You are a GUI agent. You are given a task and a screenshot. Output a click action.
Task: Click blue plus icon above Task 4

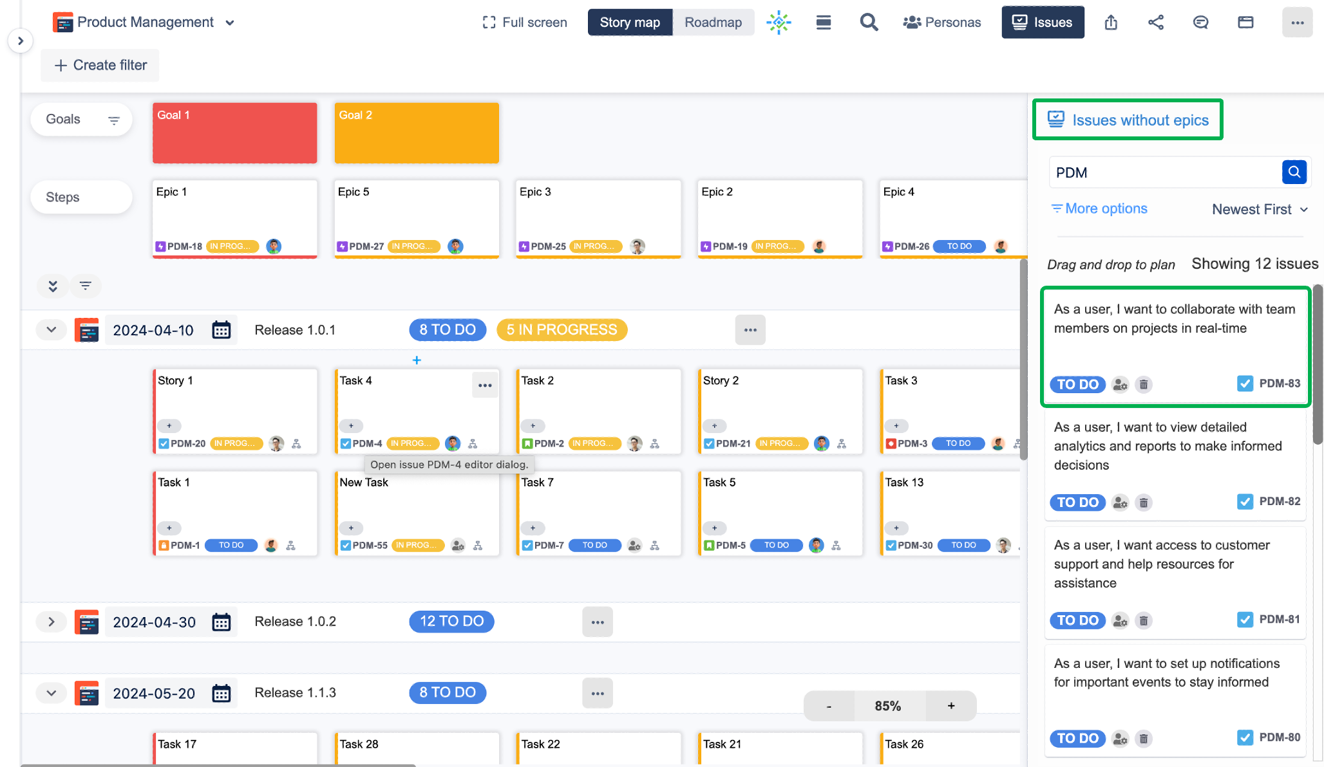click(x=417, y=360)
